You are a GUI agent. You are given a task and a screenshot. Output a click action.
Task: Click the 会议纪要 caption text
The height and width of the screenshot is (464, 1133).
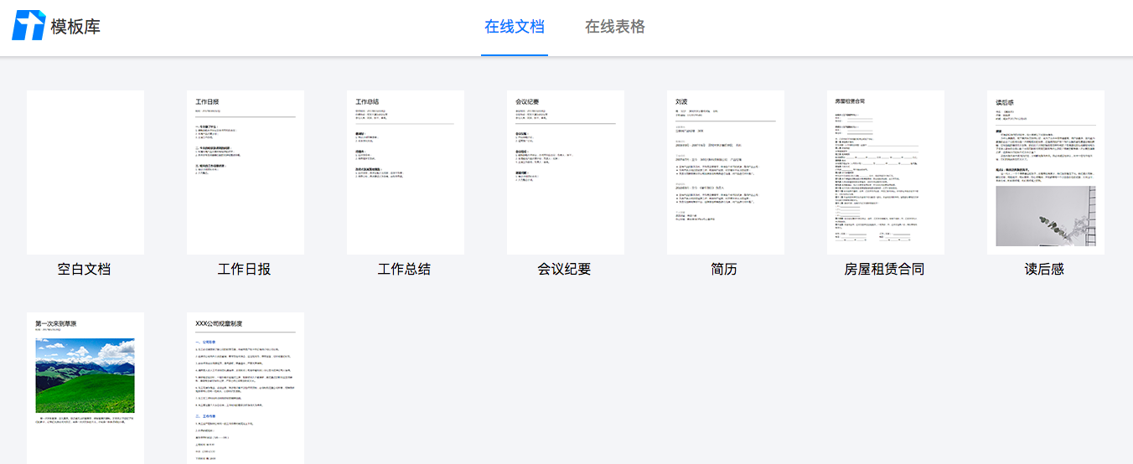pos(565,270)
